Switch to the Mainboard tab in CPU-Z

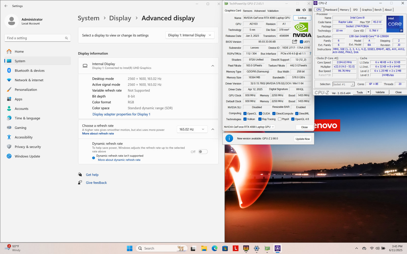(331, 10)
